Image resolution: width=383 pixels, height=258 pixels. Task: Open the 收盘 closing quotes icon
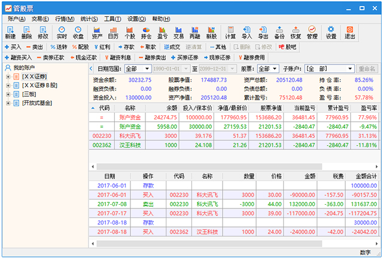tap(78, 33)
